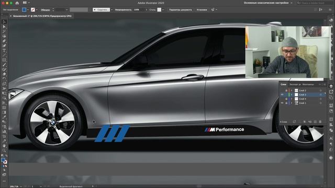Select the Selection tool arrow
This screenshot has width=335, height=188.
[x=4, y=22]
